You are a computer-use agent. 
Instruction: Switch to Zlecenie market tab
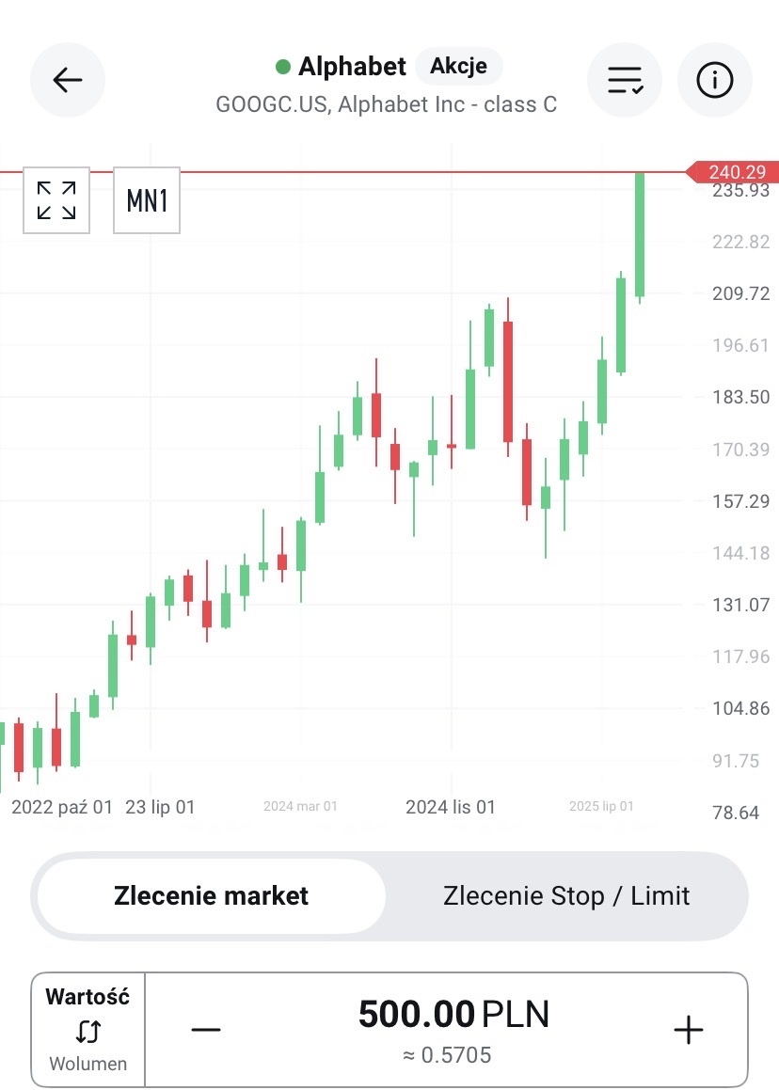point(211,895)
